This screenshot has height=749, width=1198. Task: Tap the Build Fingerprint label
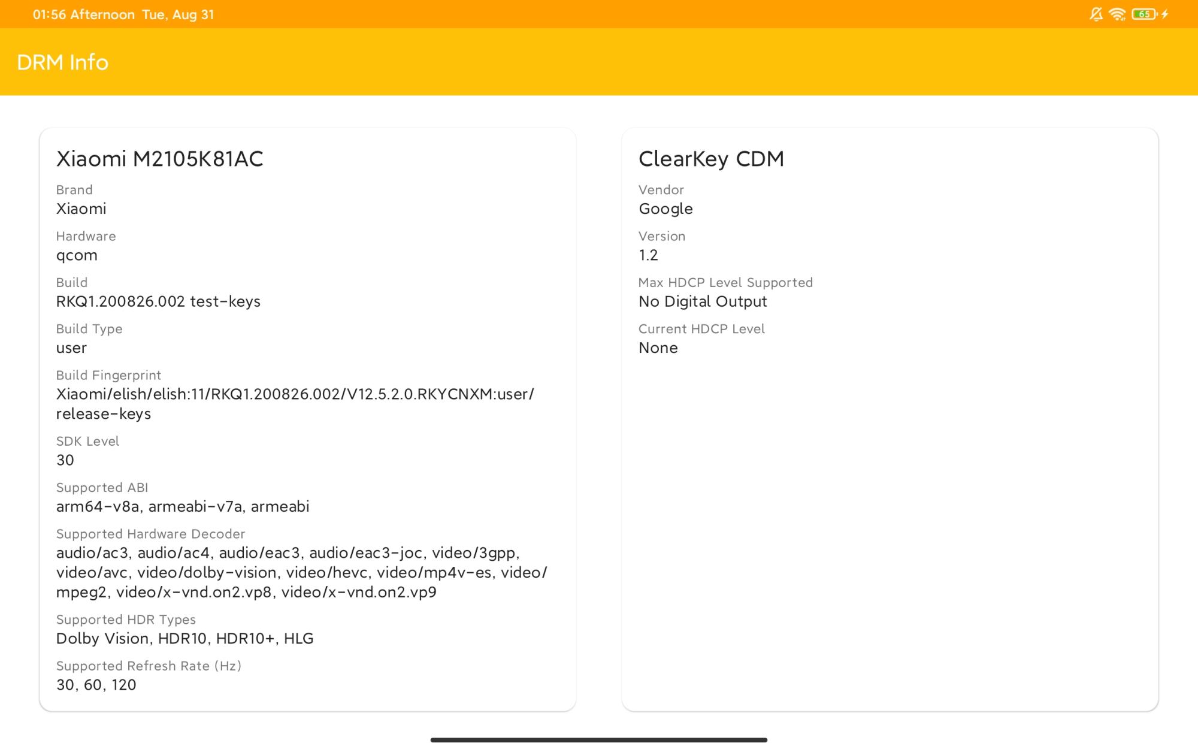point(108,376)
